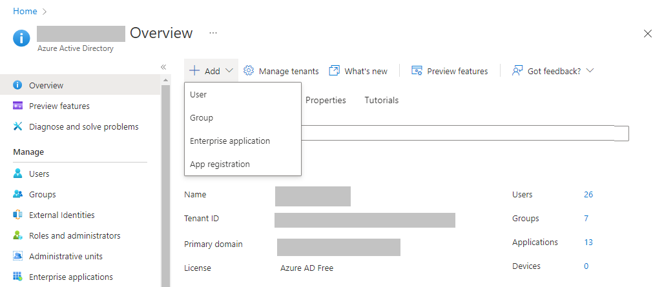Open the ellipsis more options menu
The height and width of the screenshot is (287, 664).
(213, 32)
